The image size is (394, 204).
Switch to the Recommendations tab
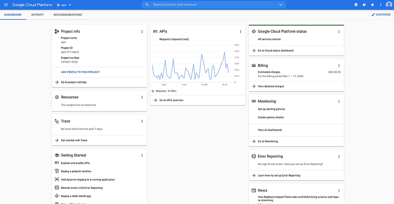(x=68, y=15)
